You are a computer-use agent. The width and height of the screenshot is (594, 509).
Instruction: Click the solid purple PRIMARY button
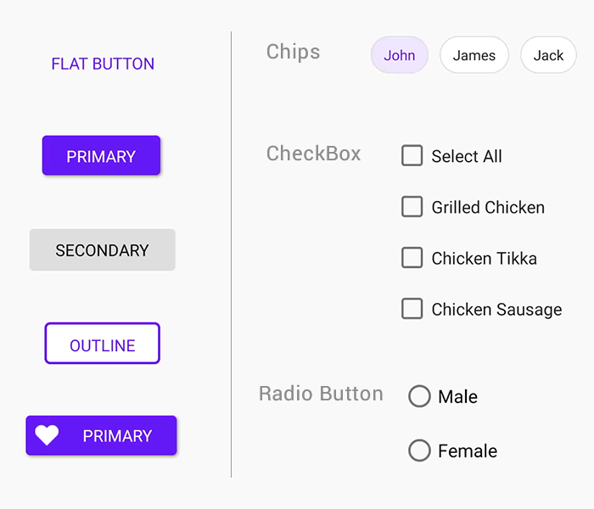(101, 156)
